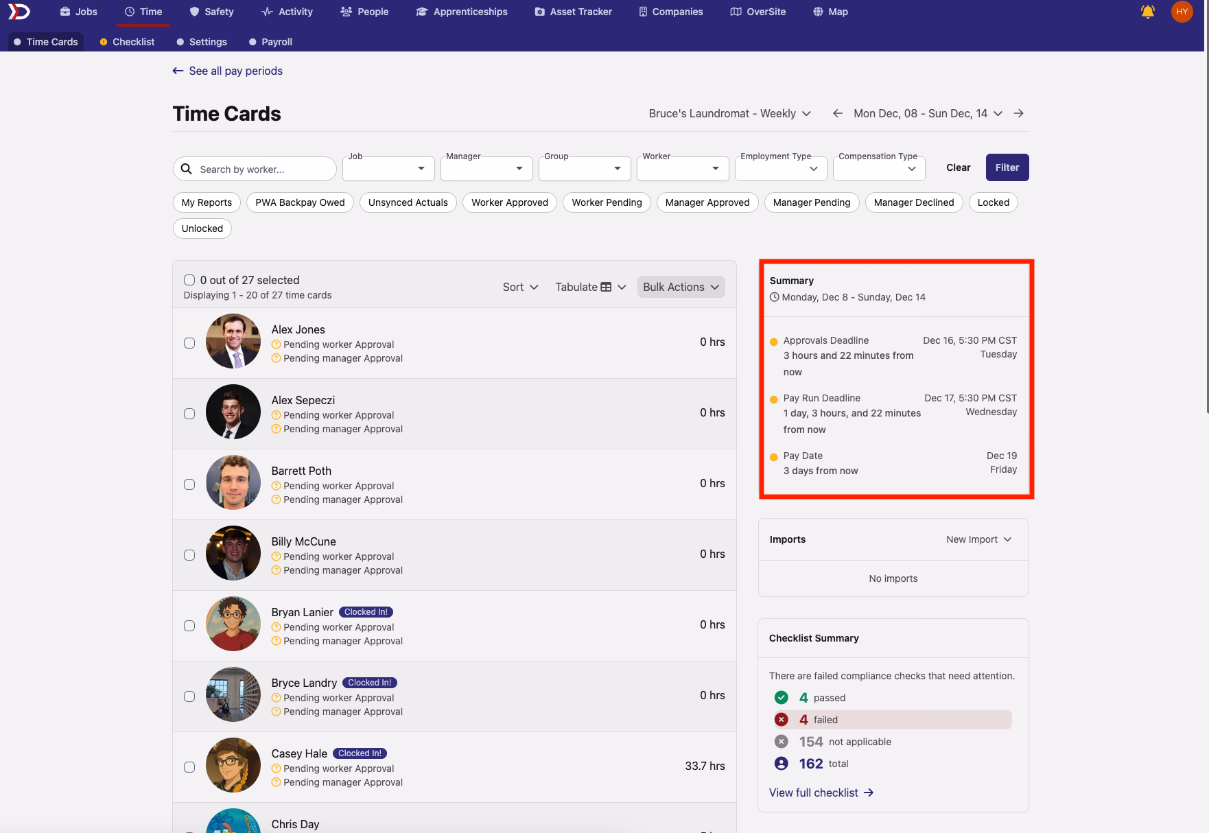Tick the checkbox for Alex Jones
This screenshot has width=1209, height=833.
pyautogui.click(x=189, y=343)
